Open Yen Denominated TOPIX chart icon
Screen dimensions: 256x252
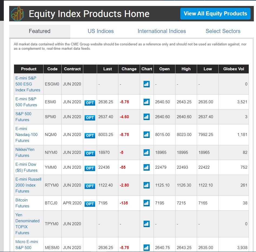click(146, 224)
